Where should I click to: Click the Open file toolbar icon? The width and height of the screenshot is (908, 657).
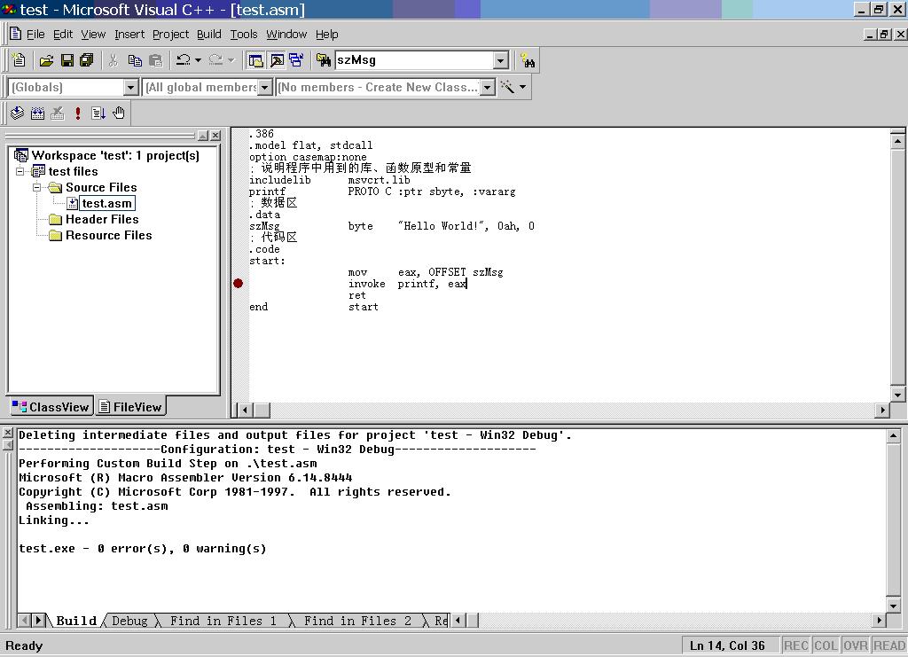pos(46,60)
